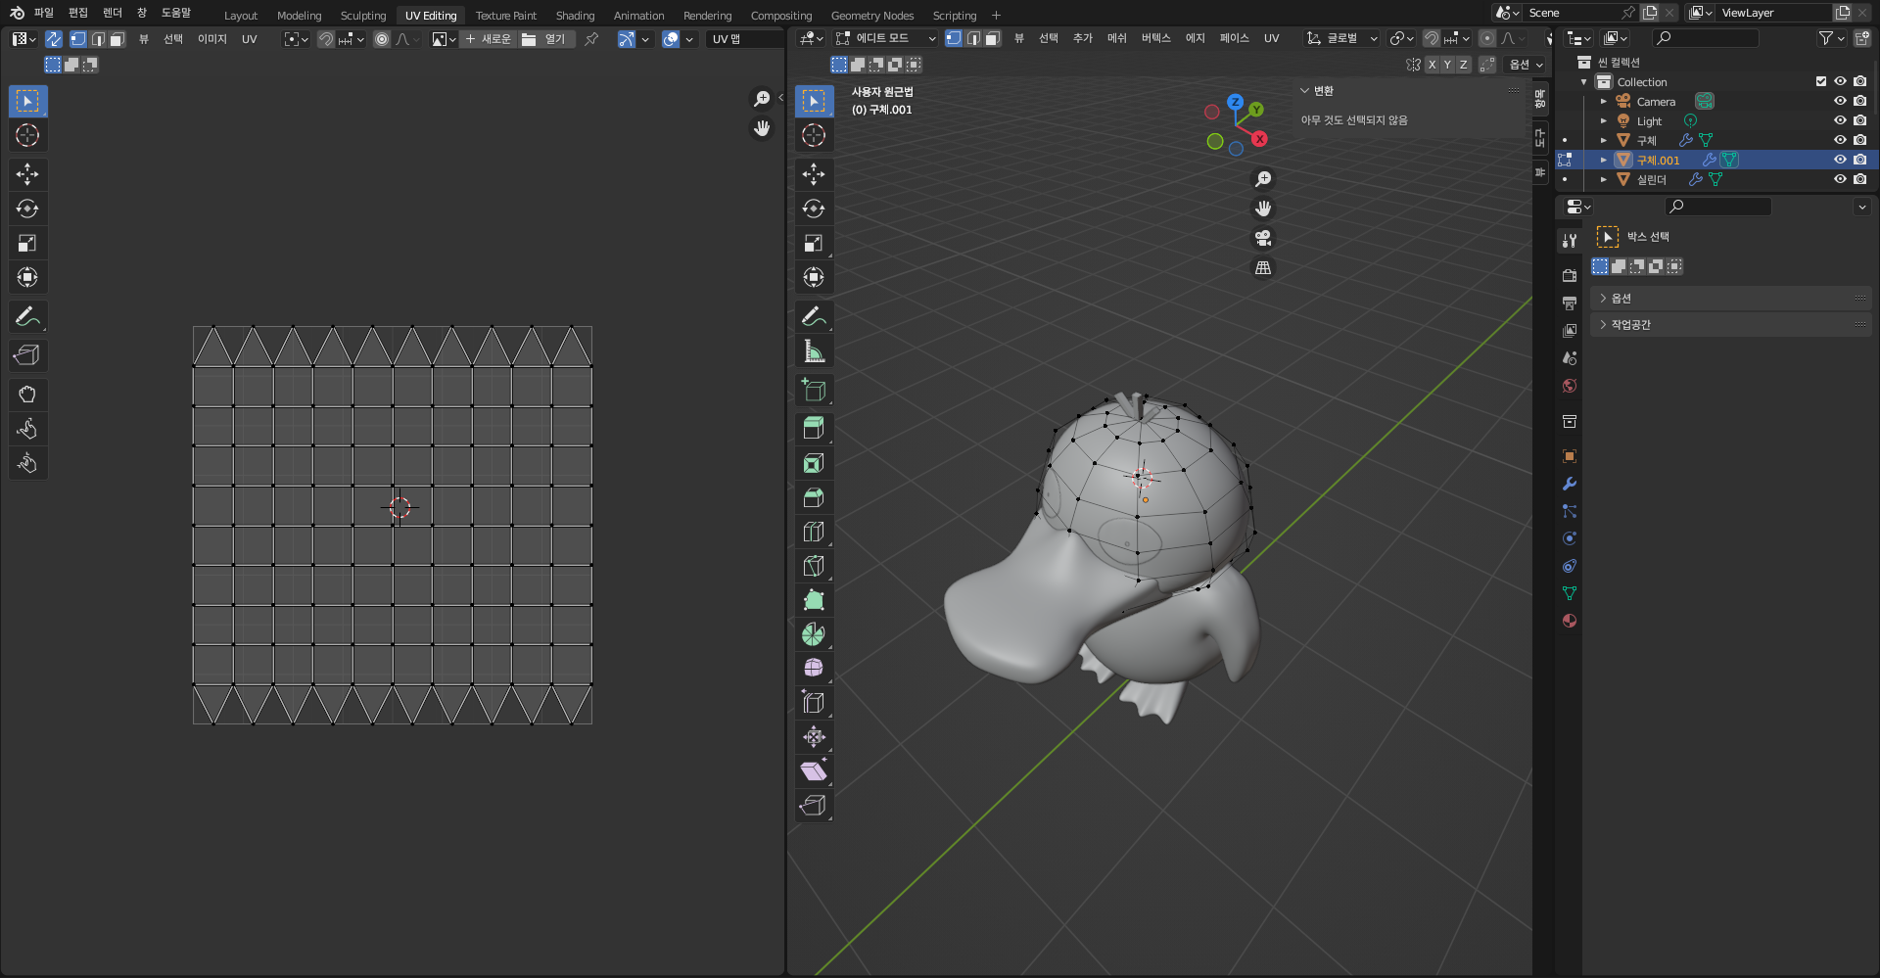Expand the Camera tree item
The width and height of the screenshot is (1880, 978).
click(x=1603, y=101)
